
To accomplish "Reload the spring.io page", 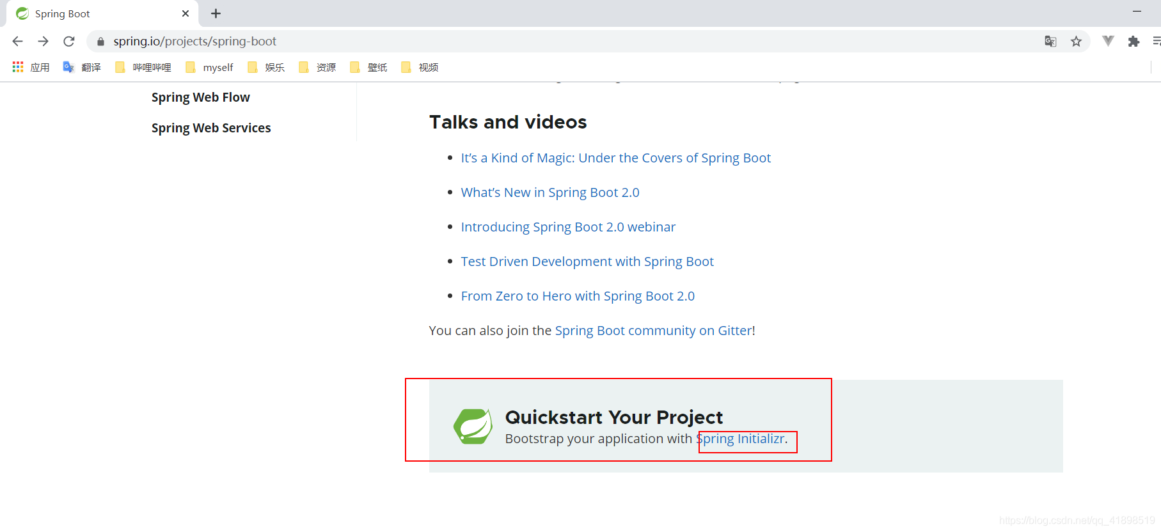I will pyautogui.click(x=69, y=42).
